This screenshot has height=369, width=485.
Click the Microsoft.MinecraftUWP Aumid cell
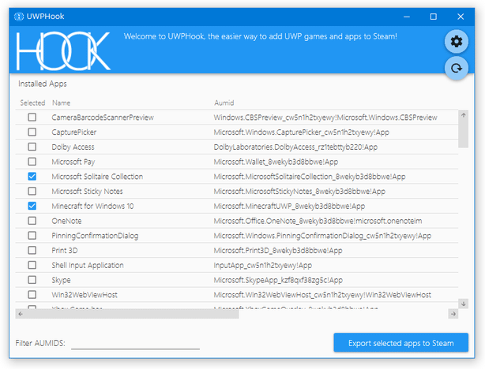pyautogui.click(x=289, y=206)
